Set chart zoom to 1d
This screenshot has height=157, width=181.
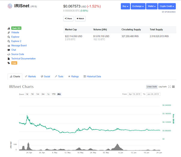click(x=27, y=94)
